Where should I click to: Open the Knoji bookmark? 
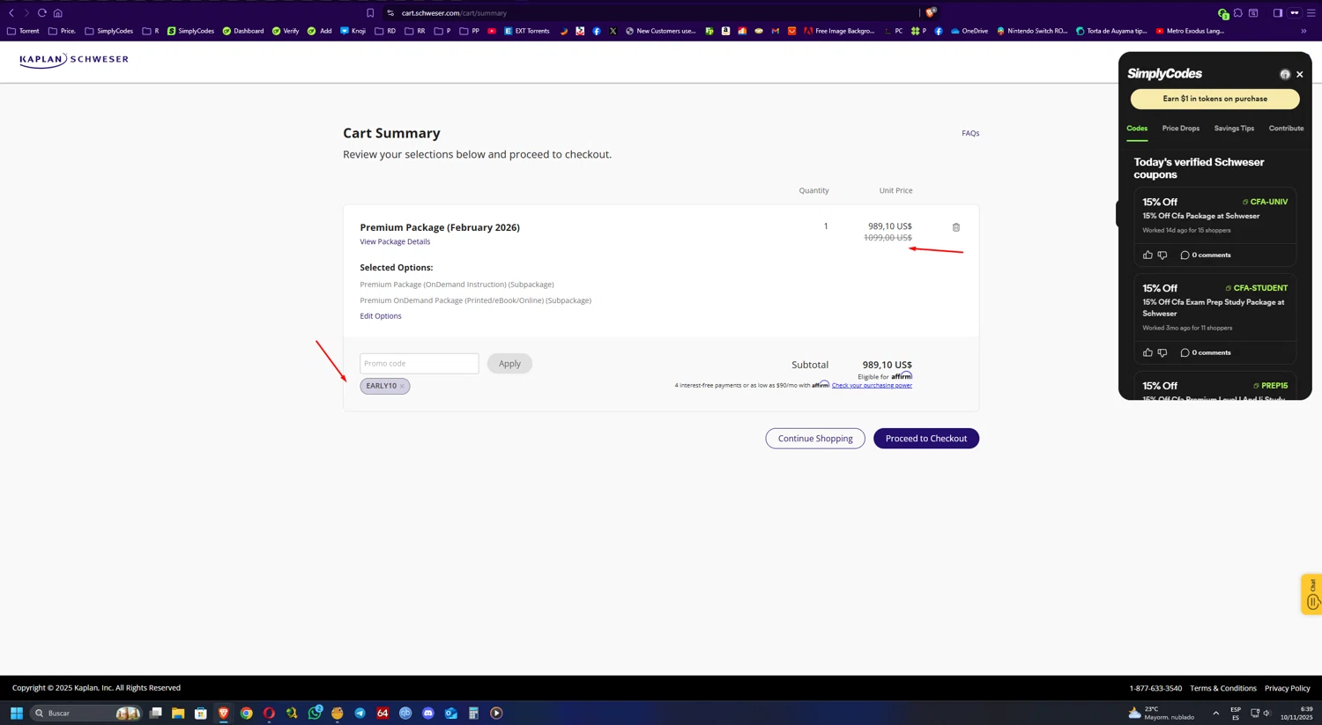point(353,31)
